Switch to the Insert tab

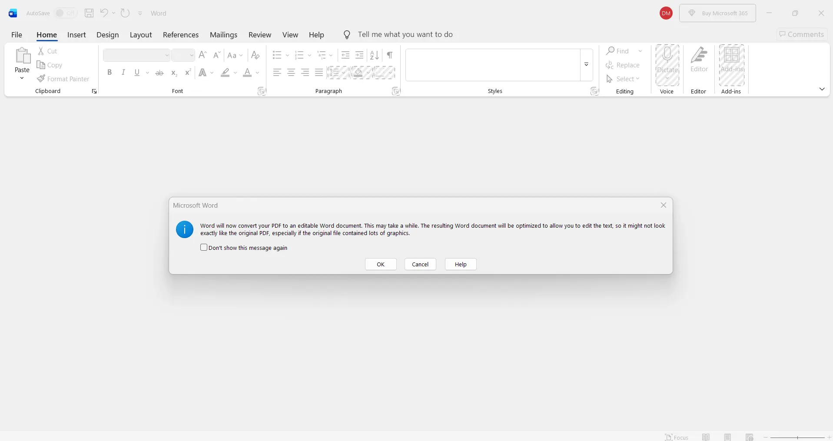pos(76,35)
